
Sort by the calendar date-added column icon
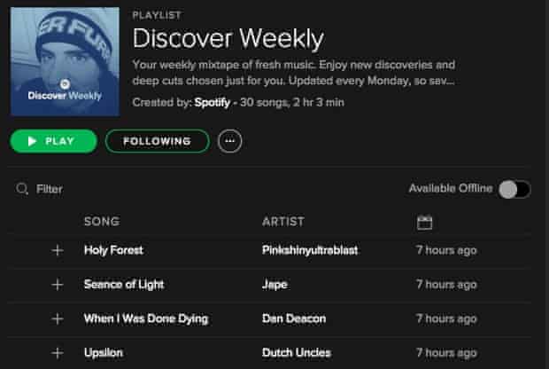pos(425,223)
